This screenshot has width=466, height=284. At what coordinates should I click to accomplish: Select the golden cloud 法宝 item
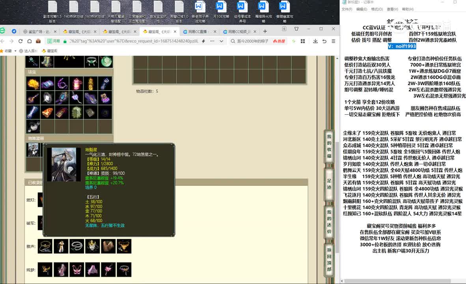(x=33, y=83)
